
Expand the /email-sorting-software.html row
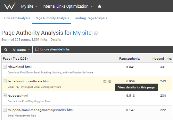pyautogui.click(x=5, y=81)
